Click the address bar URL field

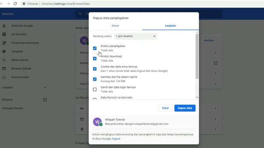click(141, 4)
